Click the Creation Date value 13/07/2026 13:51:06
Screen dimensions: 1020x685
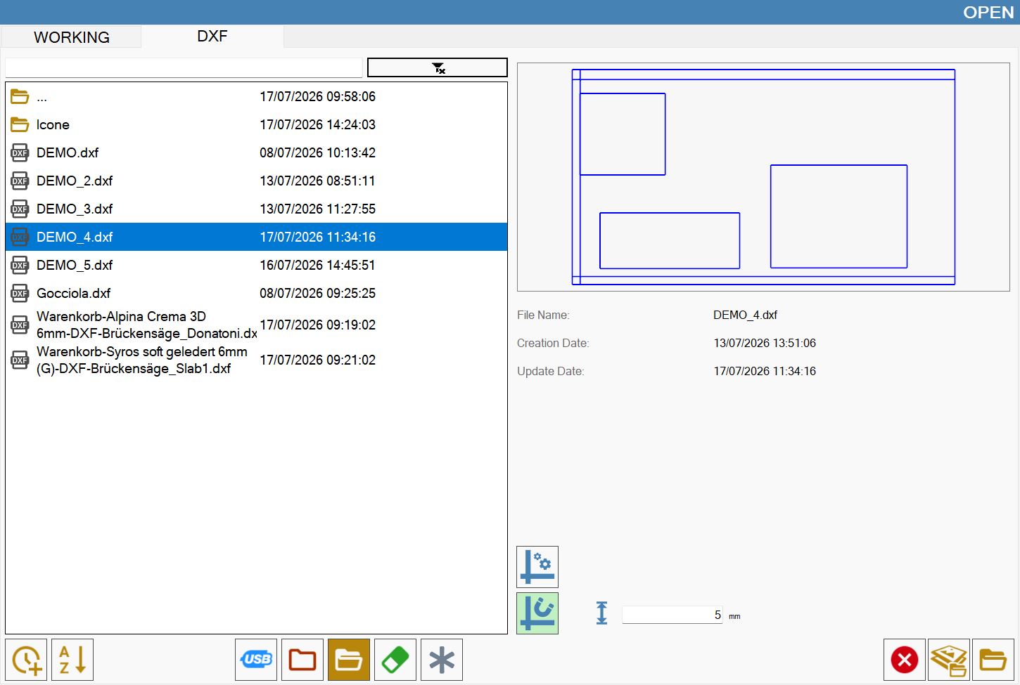click(765, 343)
